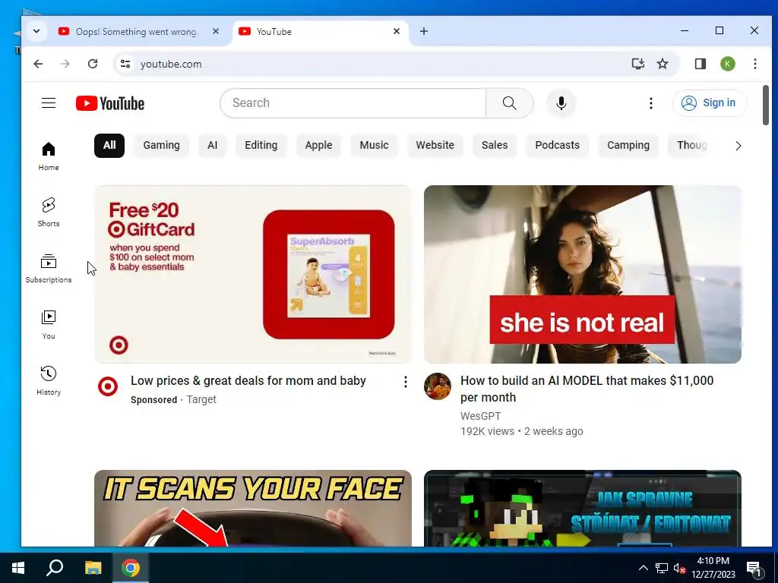
Task: Open Shorts from the sidebar
Action: (x=49, y=213)
